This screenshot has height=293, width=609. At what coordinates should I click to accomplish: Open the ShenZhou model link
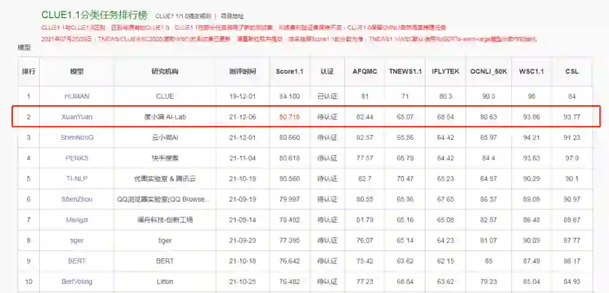tap(77, 199)
